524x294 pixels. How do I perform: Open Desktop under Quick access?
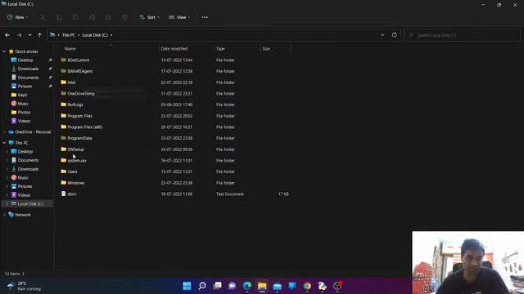coord(25,60)
